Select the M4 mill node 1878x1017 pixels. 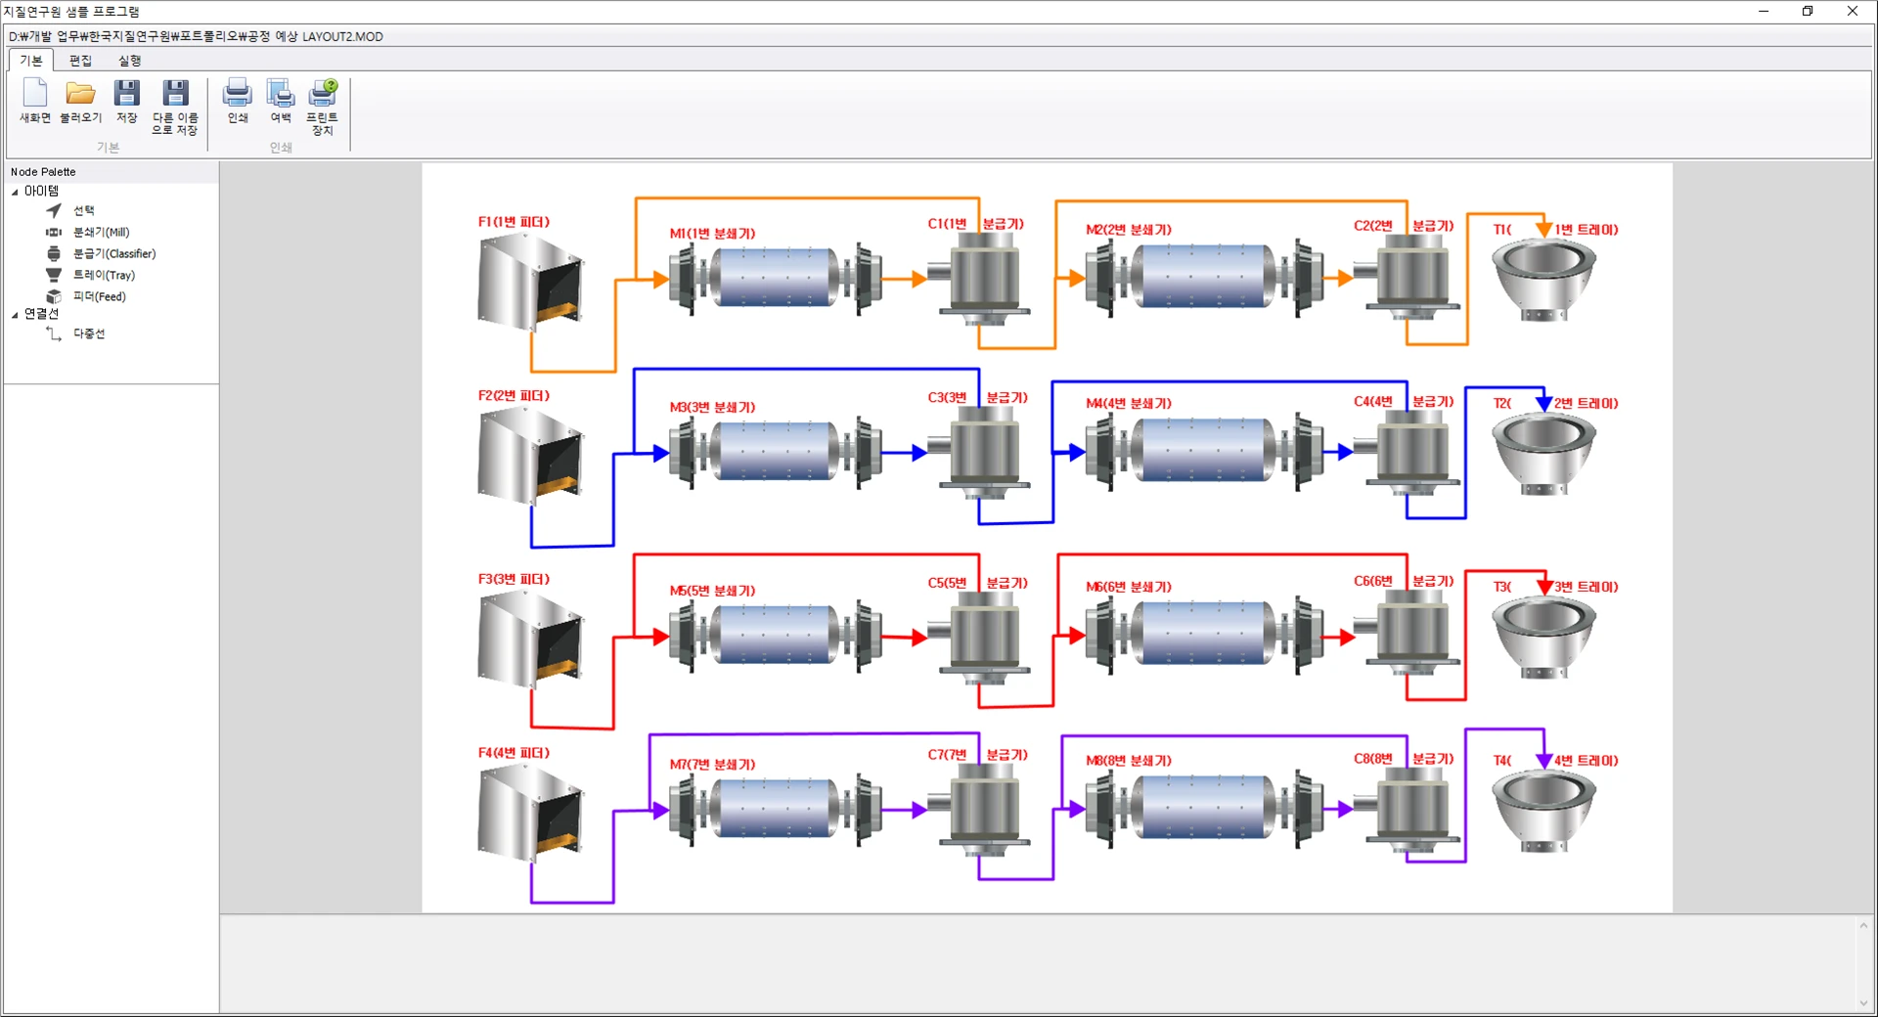pos(1206,452)
